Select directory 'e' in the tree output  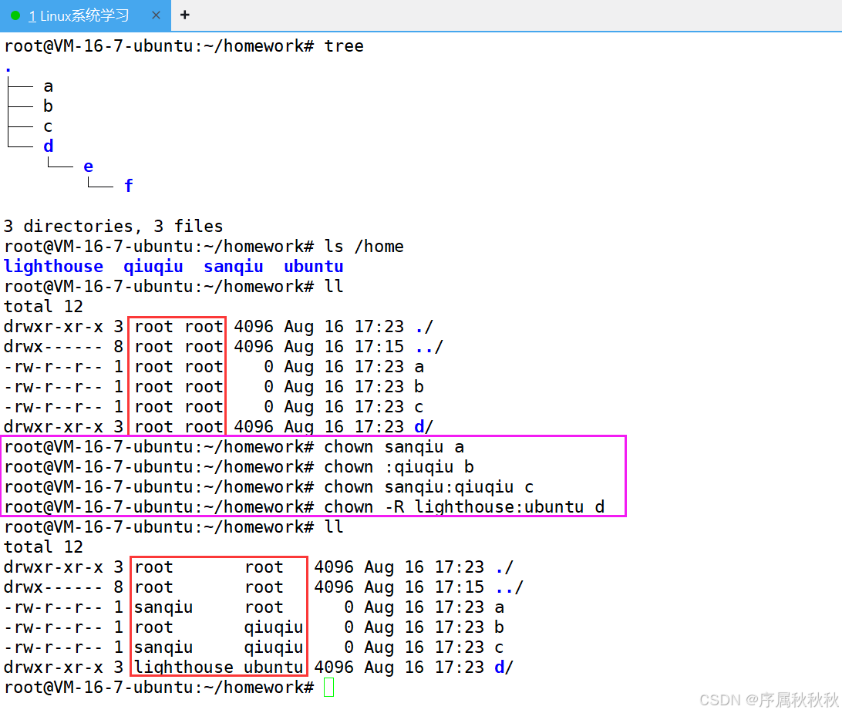[89, 166]
